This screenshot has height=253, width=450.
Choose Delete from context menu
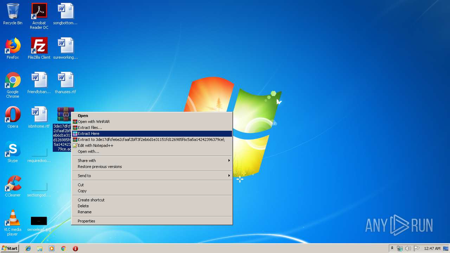(x=152, y=206)
